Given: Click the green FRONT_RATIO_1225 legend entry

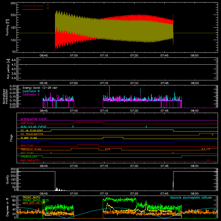Looking at the screenshot, I should coord(36,200).
